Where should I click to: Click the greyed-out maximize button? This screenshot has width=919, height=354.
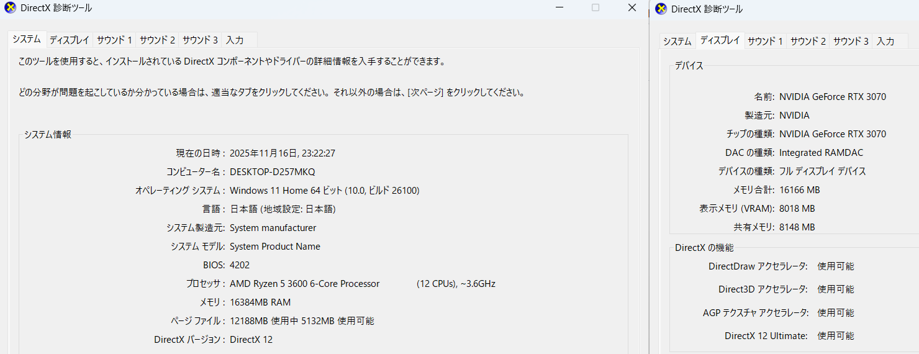(595, 7)
